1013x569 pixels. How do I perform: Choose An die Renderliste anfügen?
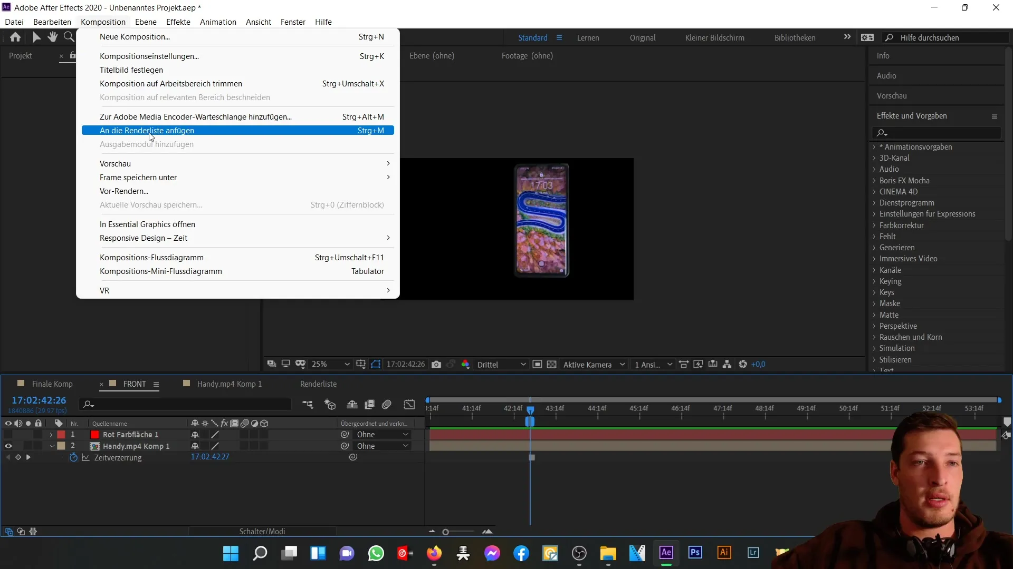pos(238,131)
